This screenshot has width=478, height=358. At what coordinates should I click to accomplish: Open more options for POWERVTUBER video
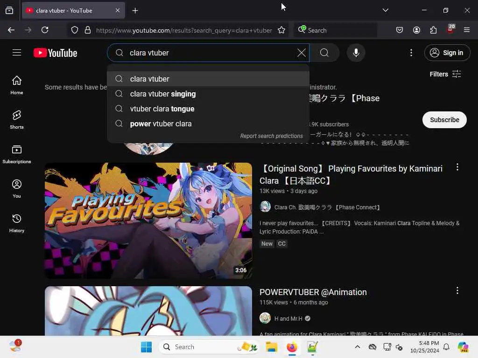pos(457,290)
